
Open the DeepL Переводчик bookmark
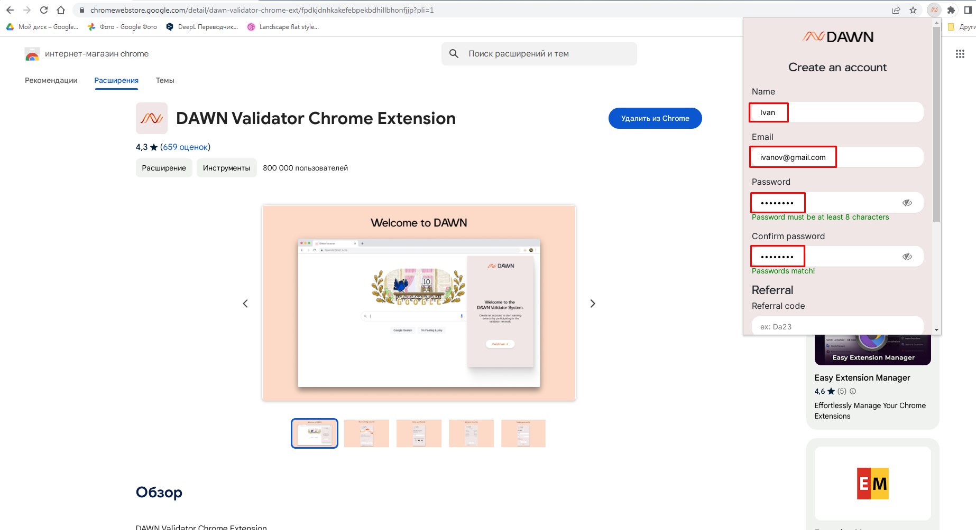(x=202, y=27)
